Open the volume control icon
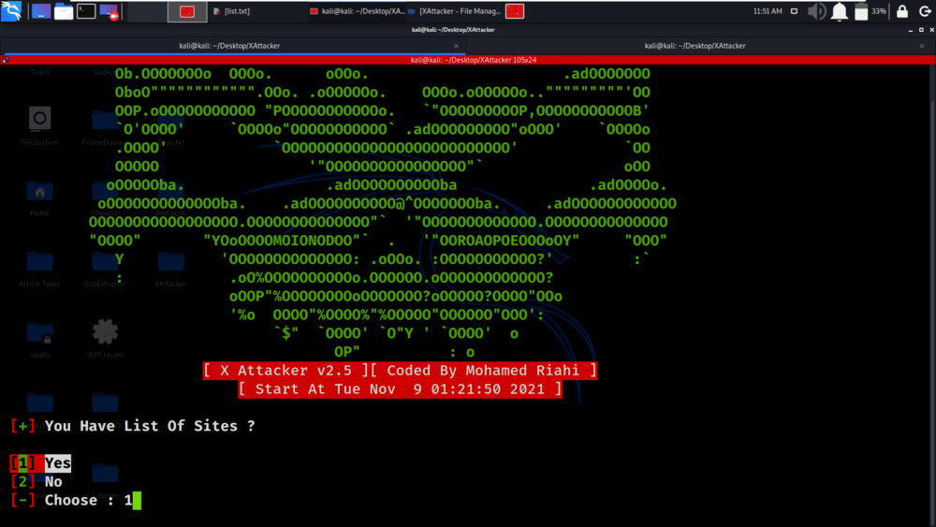Screen dimensions: 936x527 (x=816, y=11)
